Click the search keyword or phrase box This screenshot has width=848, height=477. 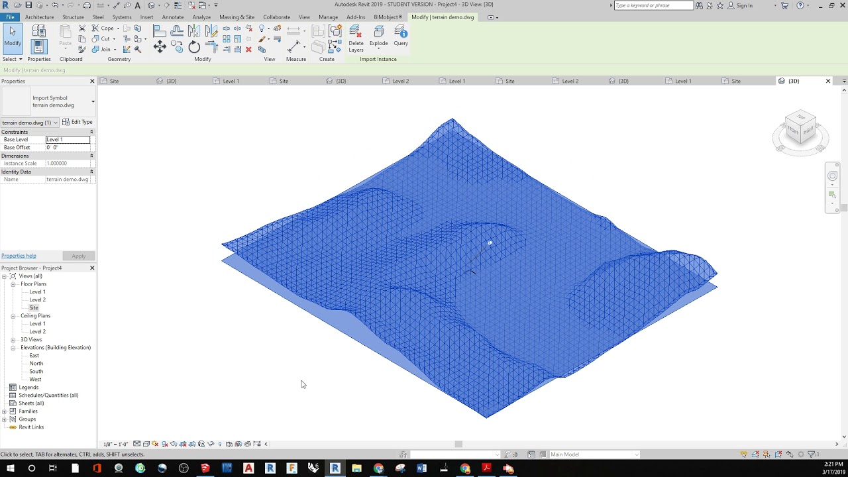[653, 5]
